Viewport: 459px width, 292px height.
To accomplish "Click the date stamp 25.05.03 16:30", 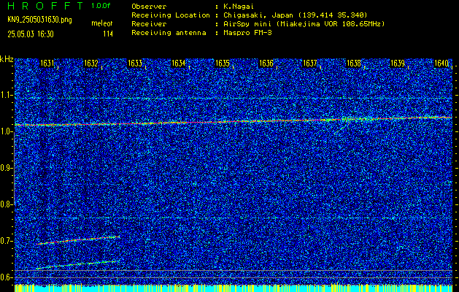I will 31,34.
